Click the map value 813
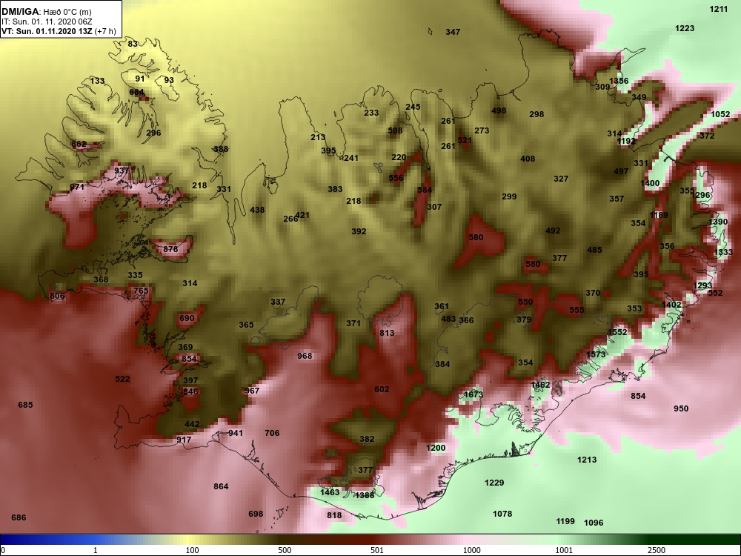 click(x=387, y=333)
